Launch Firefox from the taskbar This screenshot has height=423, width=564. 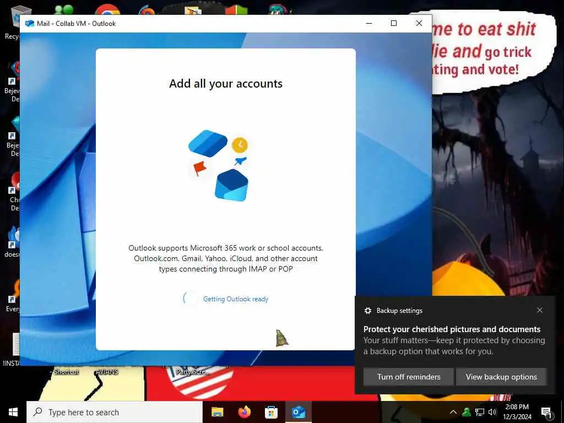pyautogui.click(x=245, y=412)
